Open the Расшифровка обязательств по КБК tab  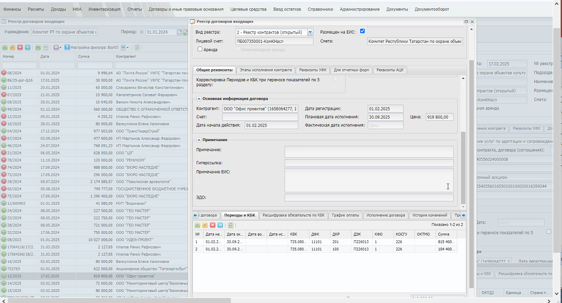pos(294,215)
